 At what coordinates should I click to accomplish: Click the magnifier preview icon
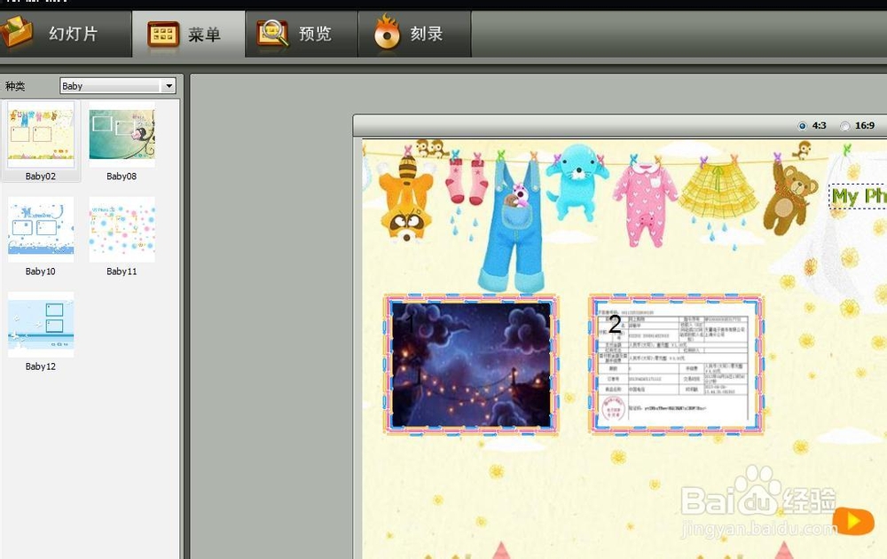point(272,34)
